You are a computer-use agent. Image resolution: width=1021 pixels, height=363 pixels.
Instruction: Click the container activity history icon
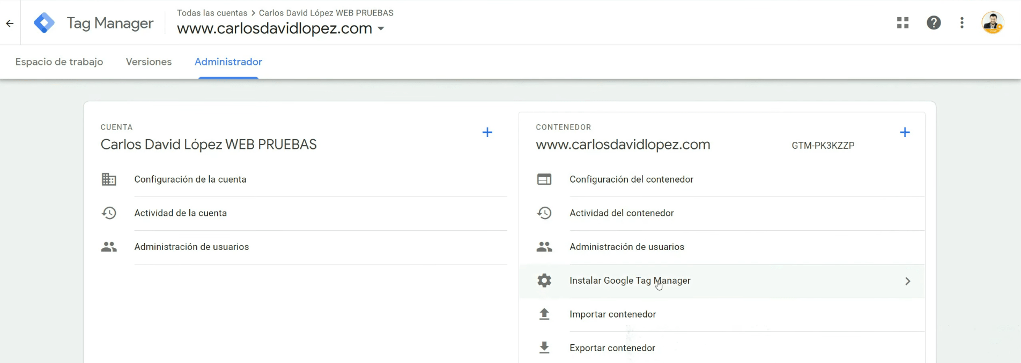click(544, 213)
